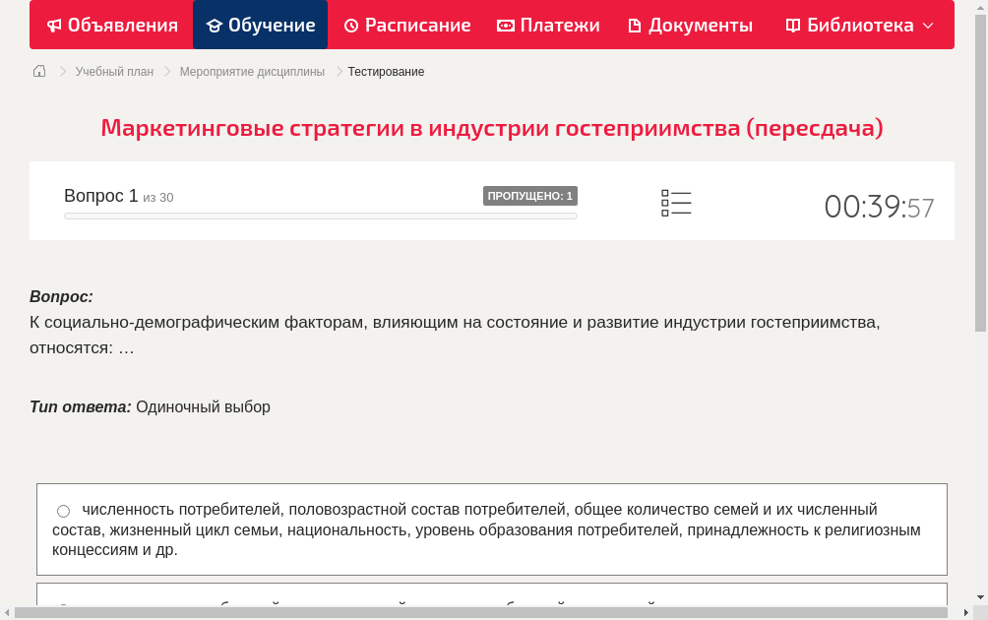Click the payment card icon near Платежи
This screenshot has width=988, height=620.
504,25
